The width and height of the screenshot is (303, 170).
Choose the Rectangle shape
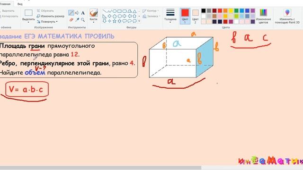point(120,11)
